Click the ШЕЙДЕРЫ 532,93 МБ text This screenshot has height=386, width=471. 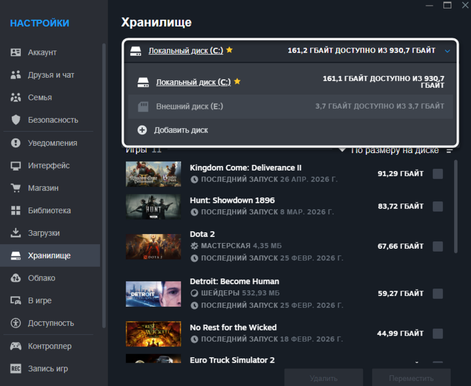pyautogui.click(x=240, y=292)
